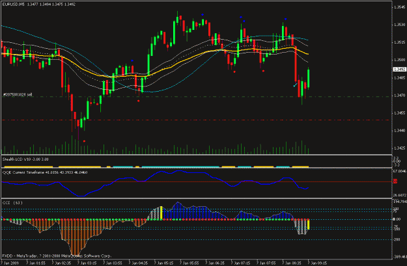Click the 1.3440 price axis label
This screenshot has width=407, height=266.
coord(399,131)
